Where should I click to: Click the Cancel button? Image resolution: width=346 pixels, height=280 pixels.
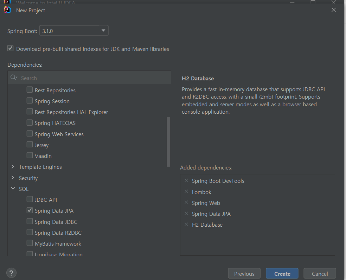tap(320, 274)
